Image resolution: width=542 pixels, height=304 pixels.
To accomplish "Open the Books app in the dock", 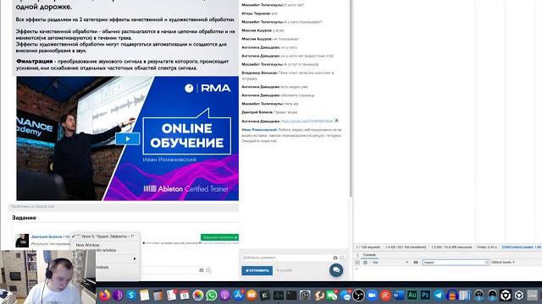I will point(252,295).
